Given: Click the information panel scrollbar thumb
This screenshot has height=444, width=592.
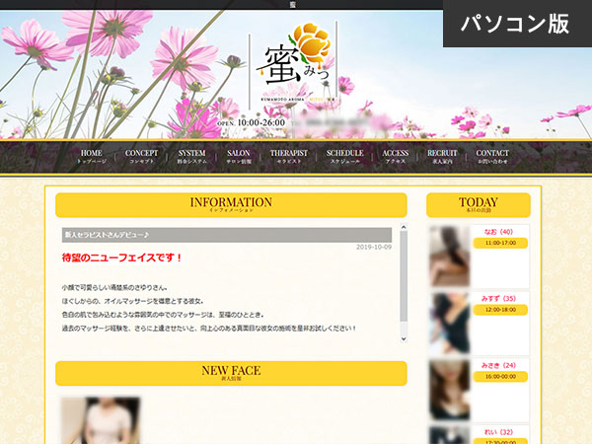Looking at the screenshot, I should [402, 276].
